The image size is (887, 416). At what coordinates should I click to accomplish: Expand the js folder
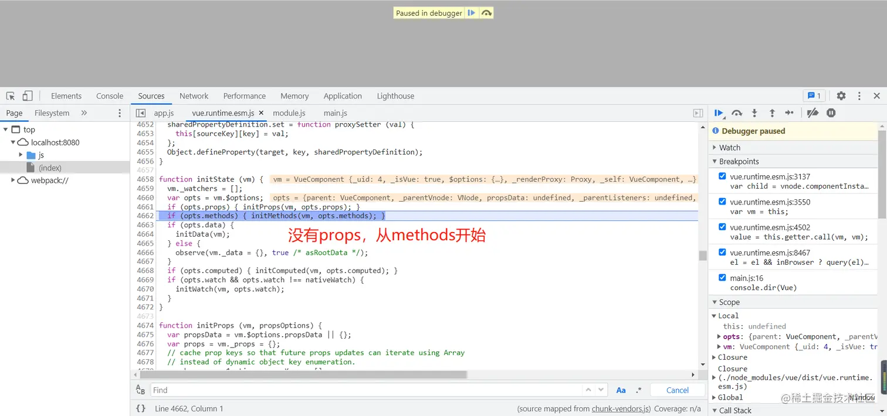(x=21, y=155)
